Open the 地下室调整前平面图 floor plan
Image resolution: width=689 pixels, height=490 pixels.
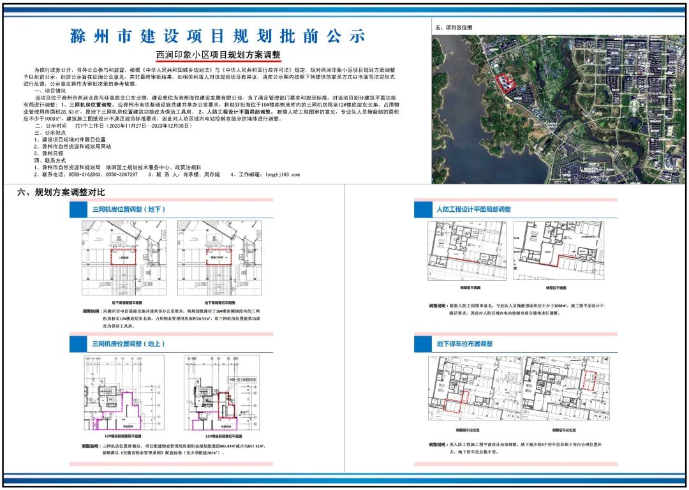click(124, 258)
